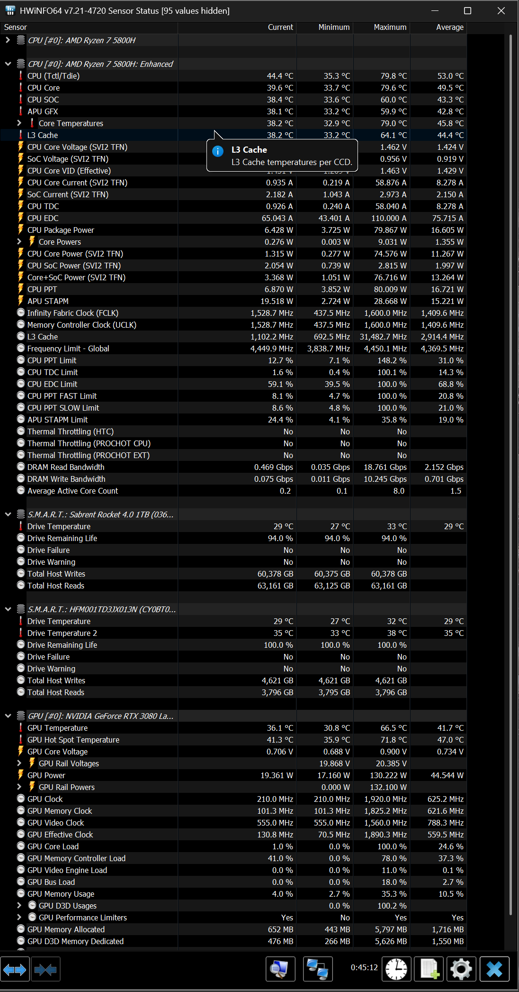Click the Current column header
This screenshot has height=992, width=519.
237,28
